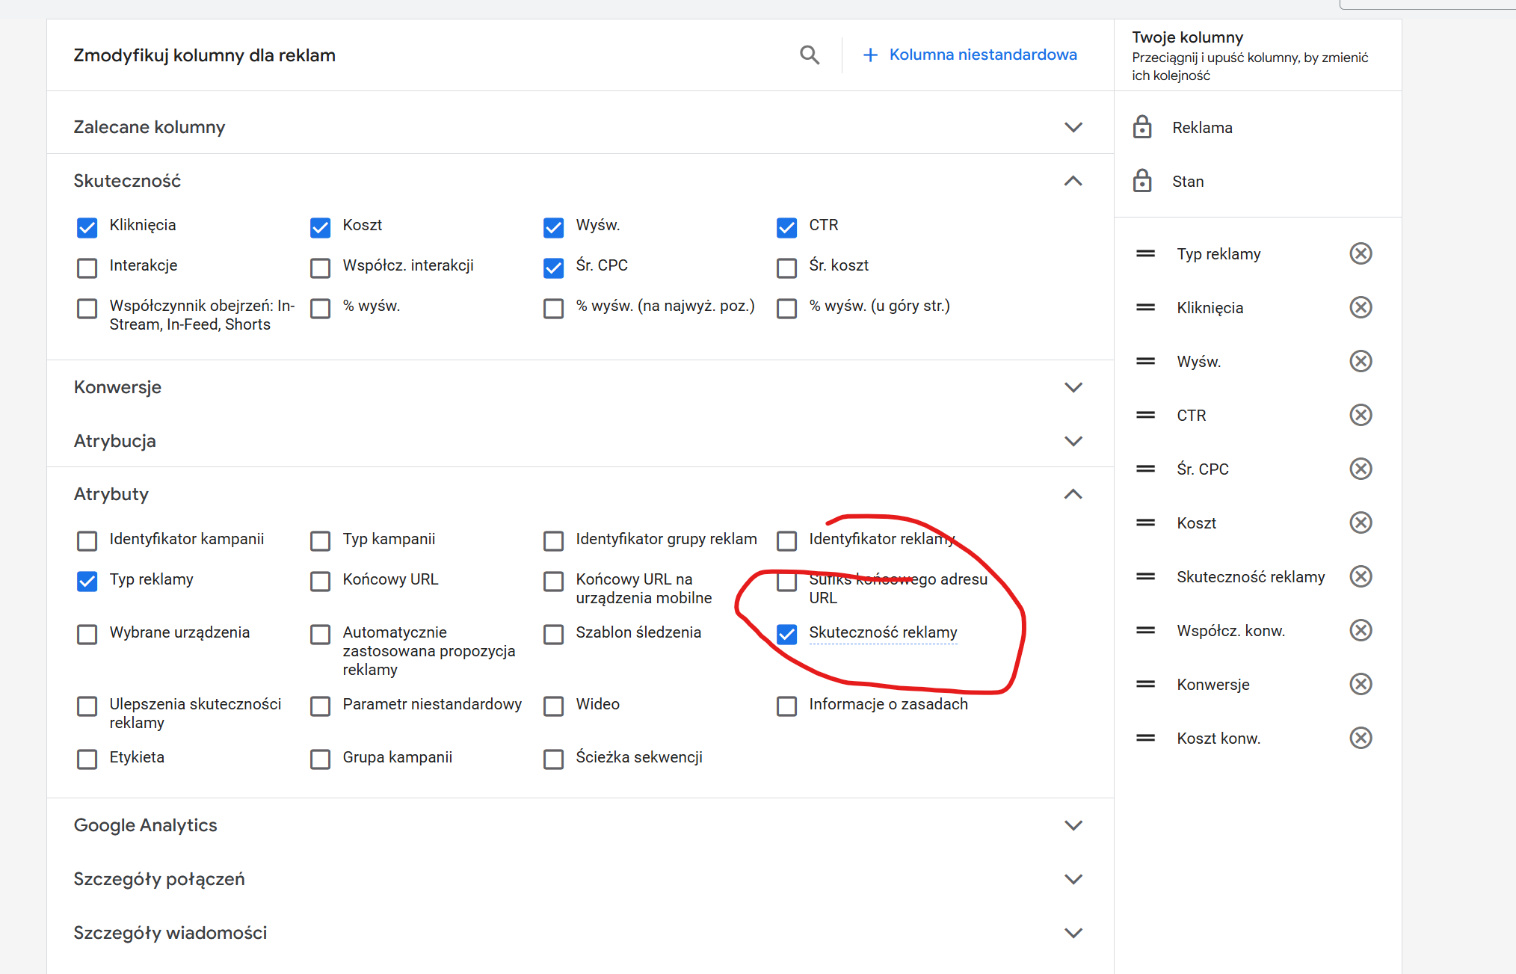Remove Współcz. konw. column via X

pyautogui.click(x=1361, y=631)
